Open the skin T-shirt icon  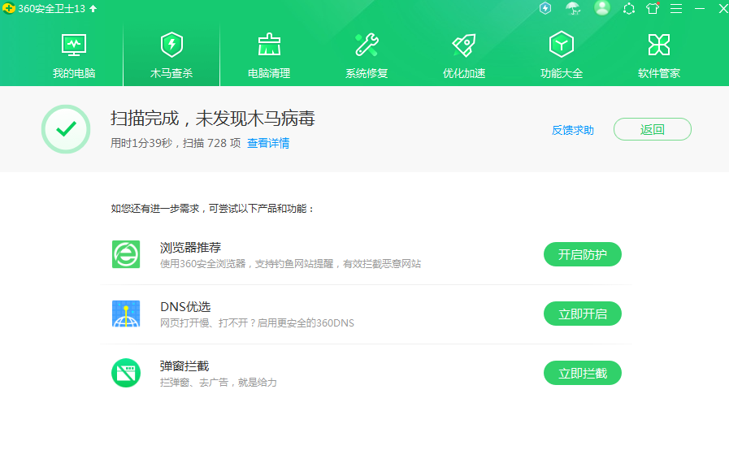coord(653,8)
